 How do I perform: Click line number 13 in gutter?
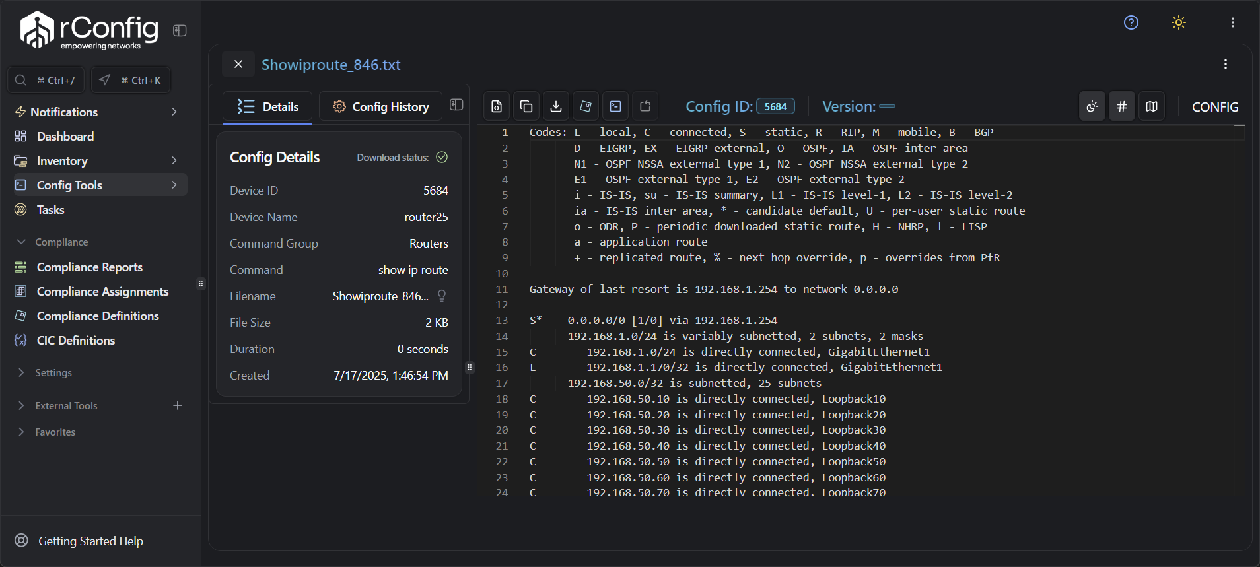502,320
